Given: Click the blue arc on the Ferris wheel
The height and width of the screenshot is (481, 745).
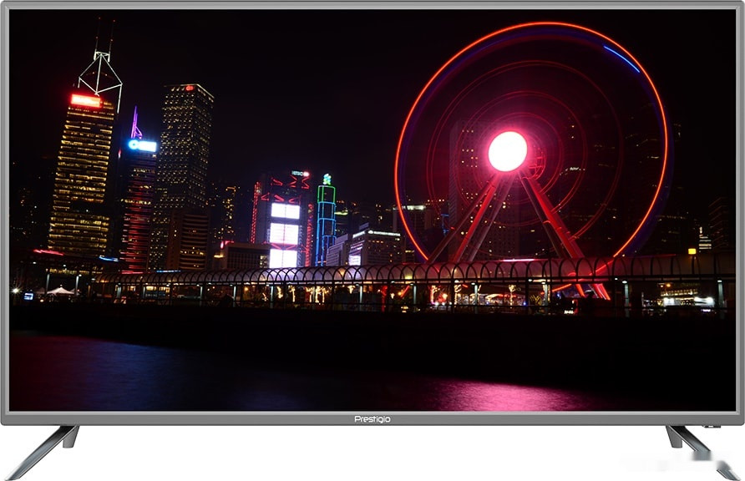Looking at the screenshot, I should pos(621,58).
